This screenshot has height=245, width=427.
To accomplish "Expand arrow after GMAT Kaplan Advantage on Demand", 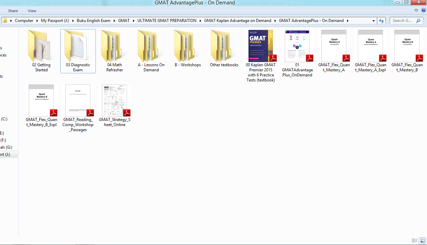I will 275,21.
